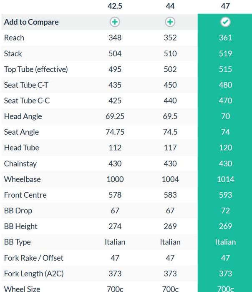Click the Head Angle row label
Screen dimensions: 252x292
tap(23, 116)
